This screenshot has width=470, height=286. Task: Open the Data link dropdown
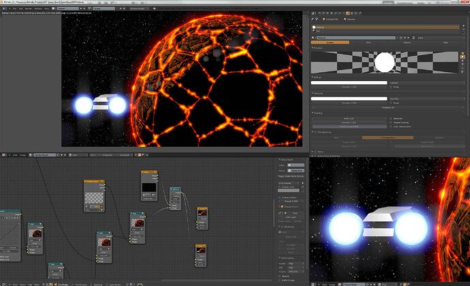coord(441,37)
